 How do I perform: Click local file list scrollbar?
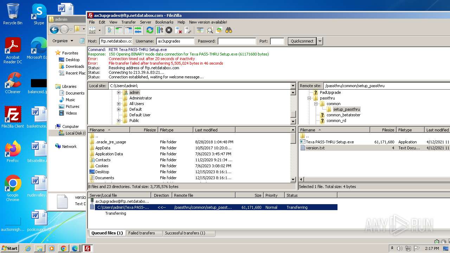coord(293,139)
